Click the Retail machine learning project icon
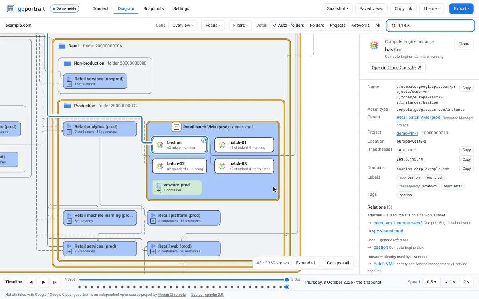This screenshot has width=479, height=299. 69,215
